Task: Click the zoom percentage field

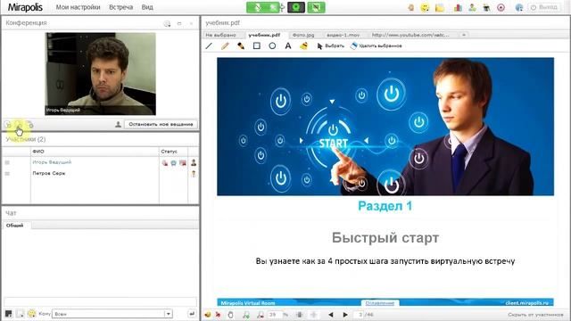Action: pos(274,315)
